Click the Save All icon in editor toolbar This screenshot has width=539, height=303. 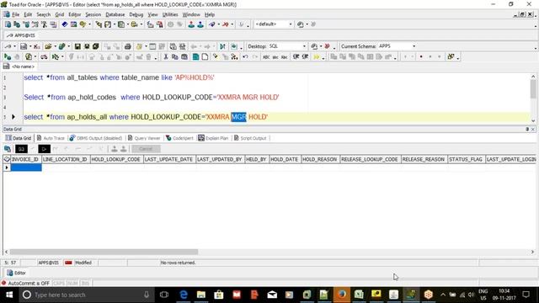(95, 46)
